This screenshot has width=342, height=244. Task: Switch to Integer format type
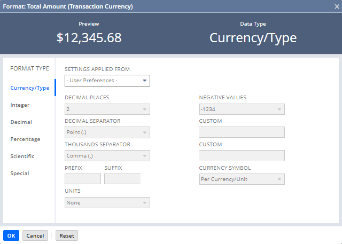[x=20, y=105]
